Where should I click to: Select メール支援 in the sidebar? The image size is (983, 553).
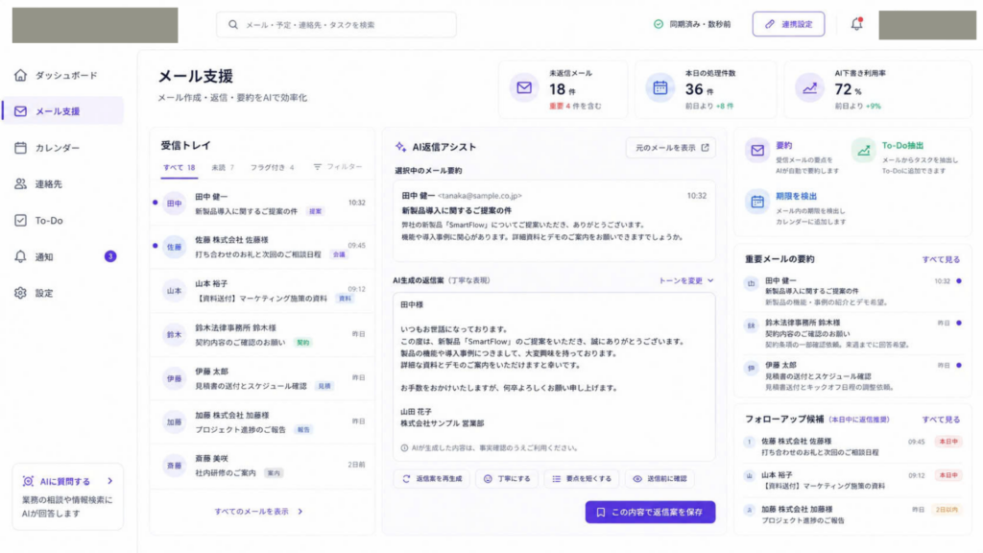pos(62,111)
